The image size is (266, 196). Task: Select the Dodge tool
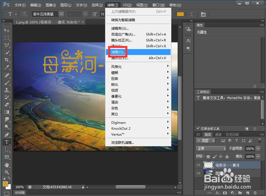coord(7,127)
